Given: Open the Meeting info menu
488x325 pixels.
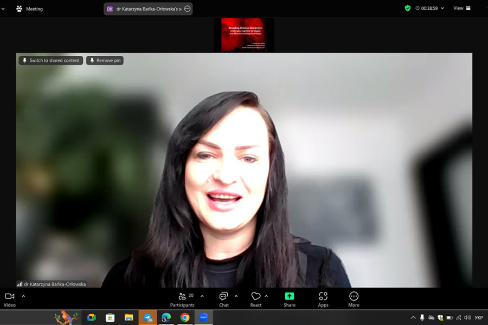Looking at the screenshot, I should (29, 9).
